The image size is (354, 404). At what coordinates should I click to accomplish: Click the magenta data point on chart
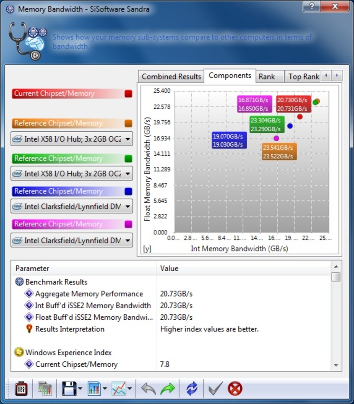276,138
